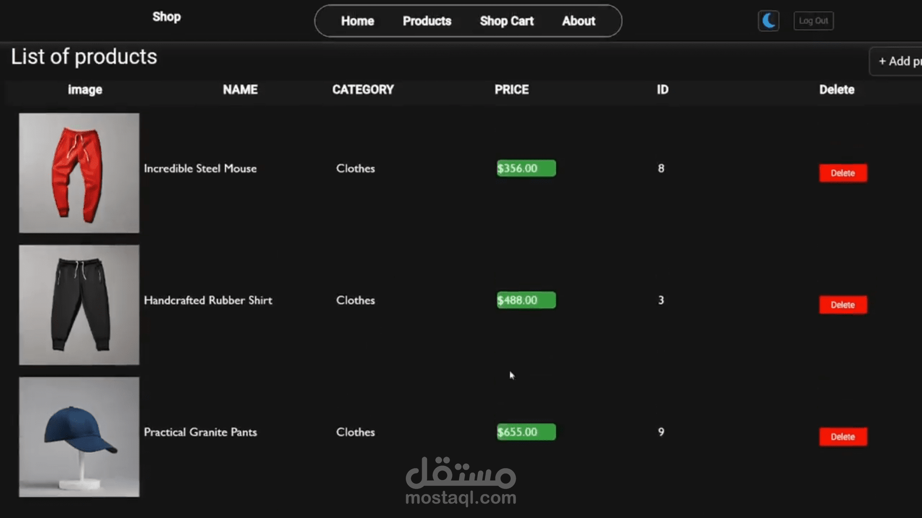Click the PRICE column header

[x=511, y=90]
